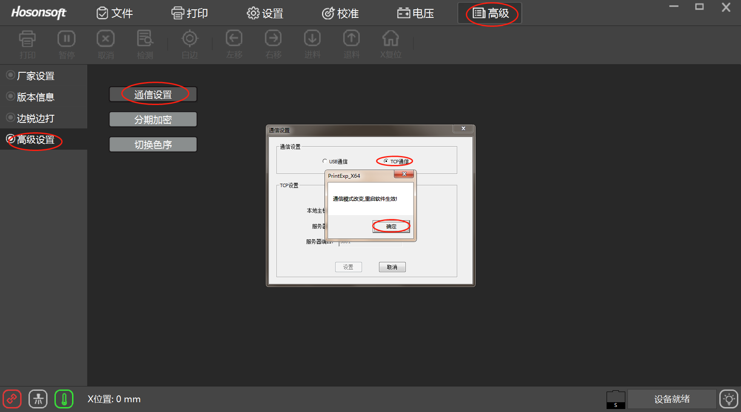
Task: Select 厂家设置 in the sidebar
Action: [36, 76]
